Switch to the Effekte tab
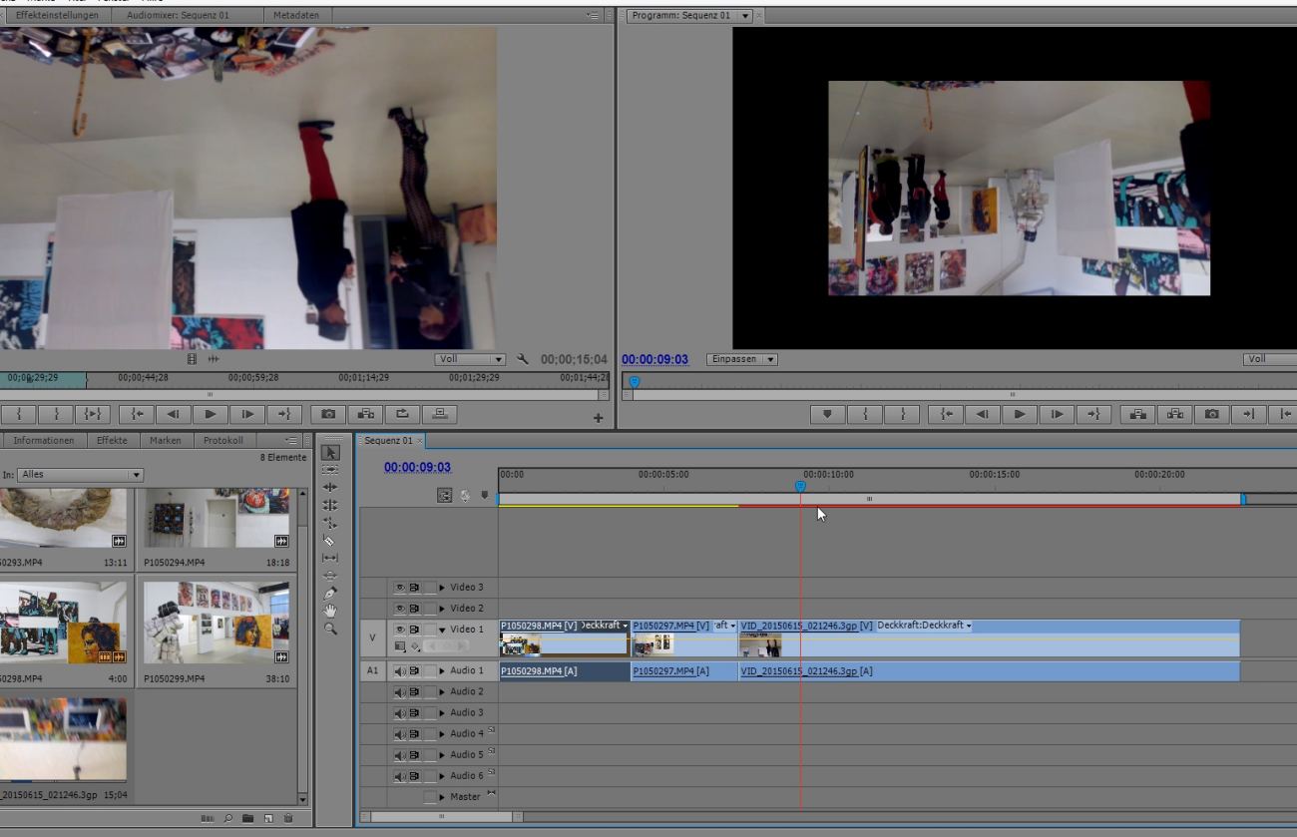The height and width of the screenshot is (837, 1297). pos(112,440)
